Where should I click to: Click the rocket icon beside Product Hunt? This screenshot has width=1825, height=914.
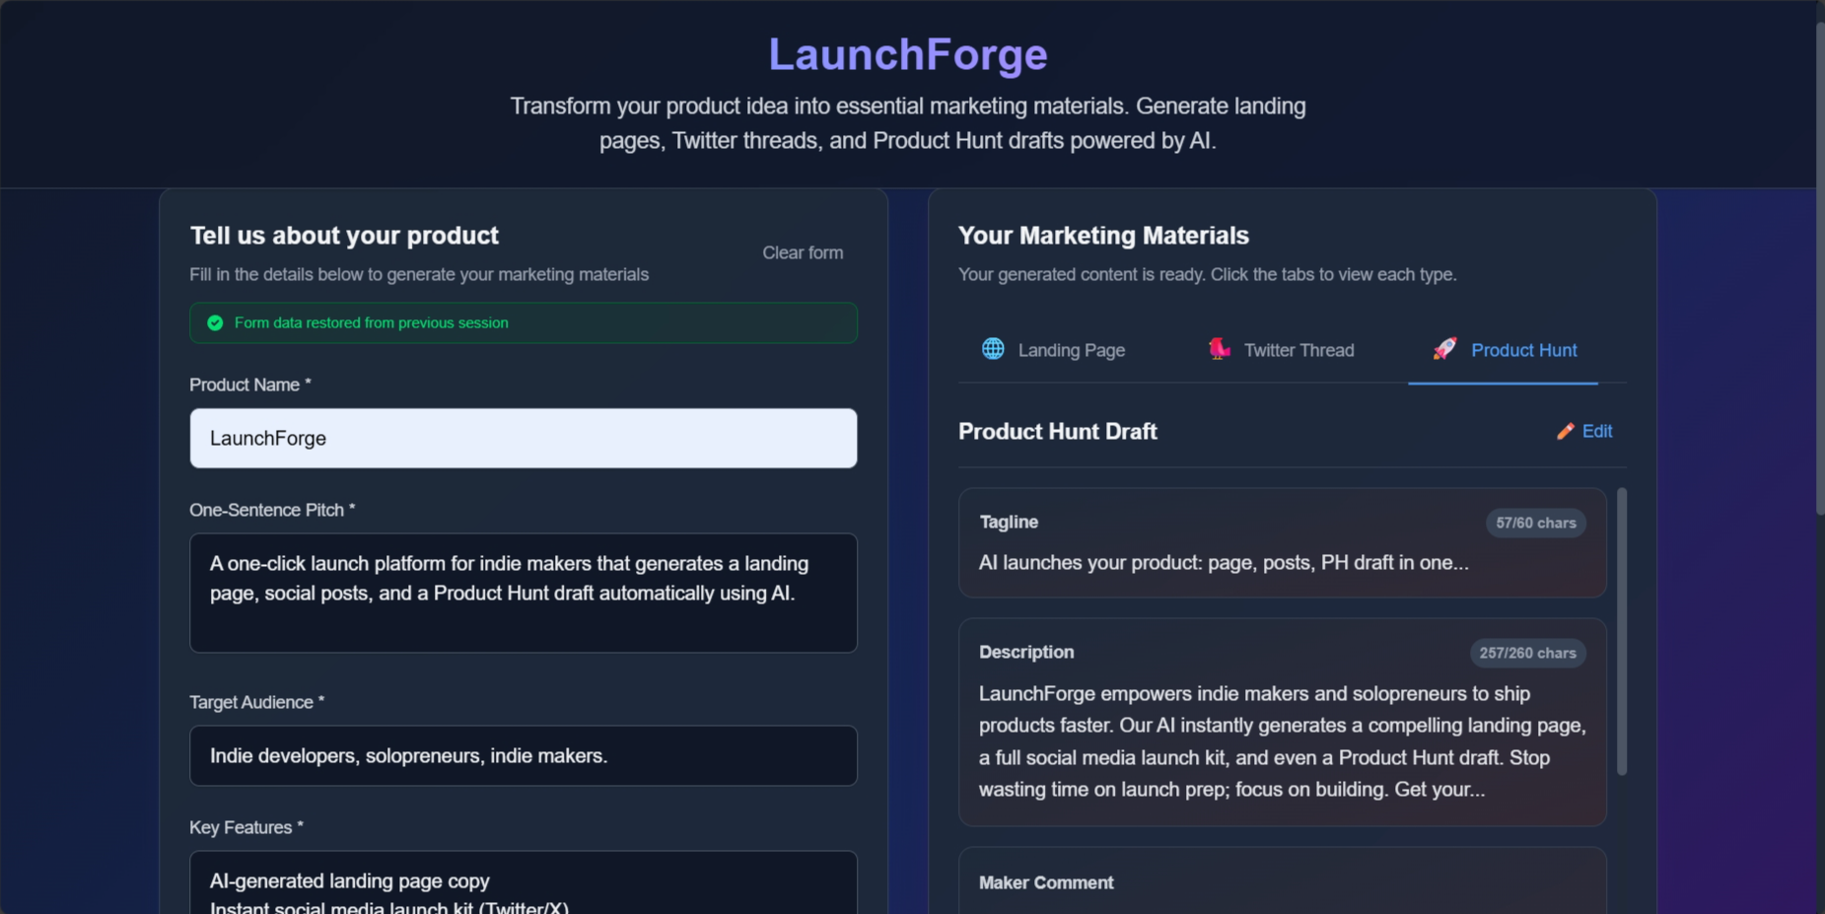point(1444,348)
